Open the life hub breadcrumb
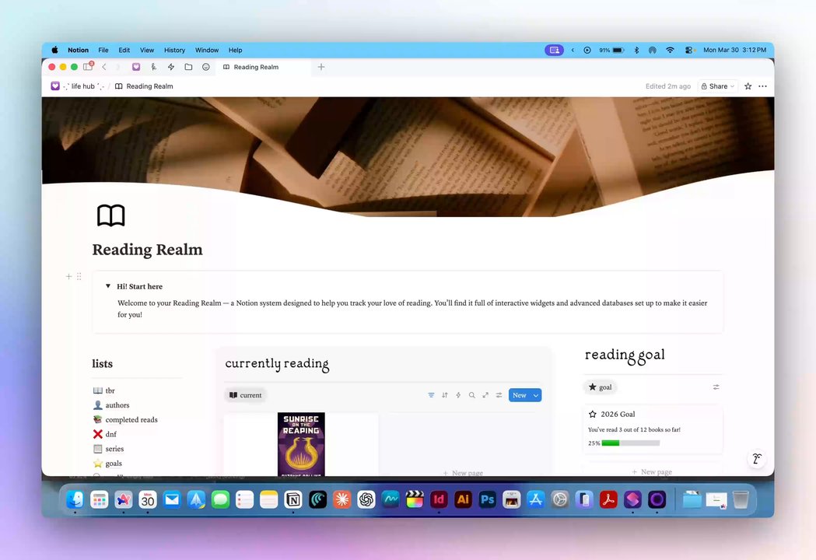816x560 pixels. click(78, 86)
